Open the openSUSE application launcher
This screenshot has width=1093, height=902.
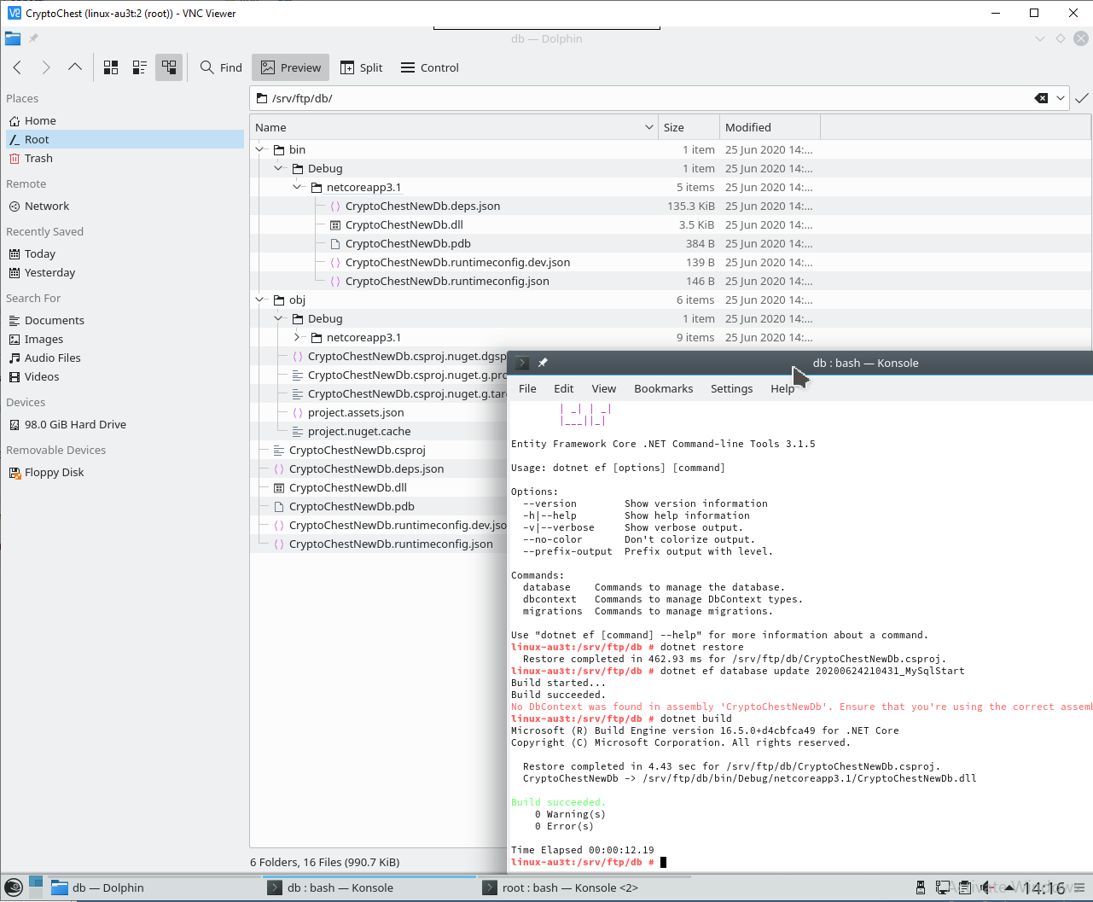tap(13, 887)
